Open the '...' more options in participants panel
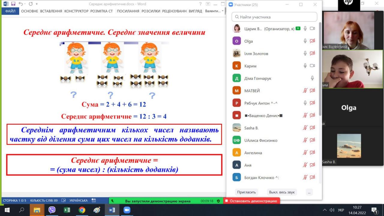 click(x=309, y=192)
